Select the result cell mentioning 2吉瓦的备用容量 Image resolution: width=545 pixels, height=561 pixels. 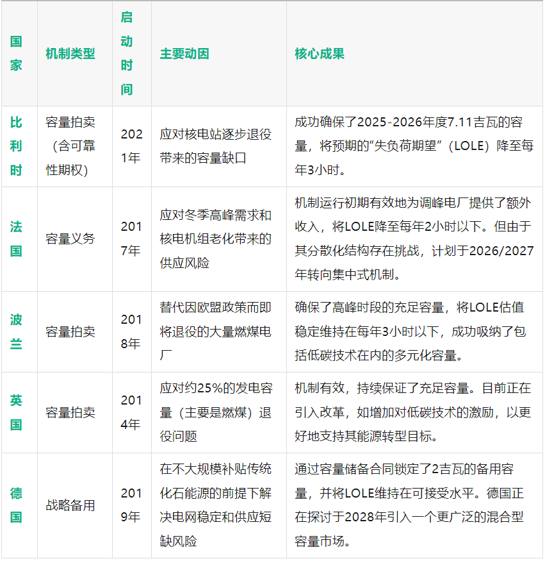click(x=414, y=505)
